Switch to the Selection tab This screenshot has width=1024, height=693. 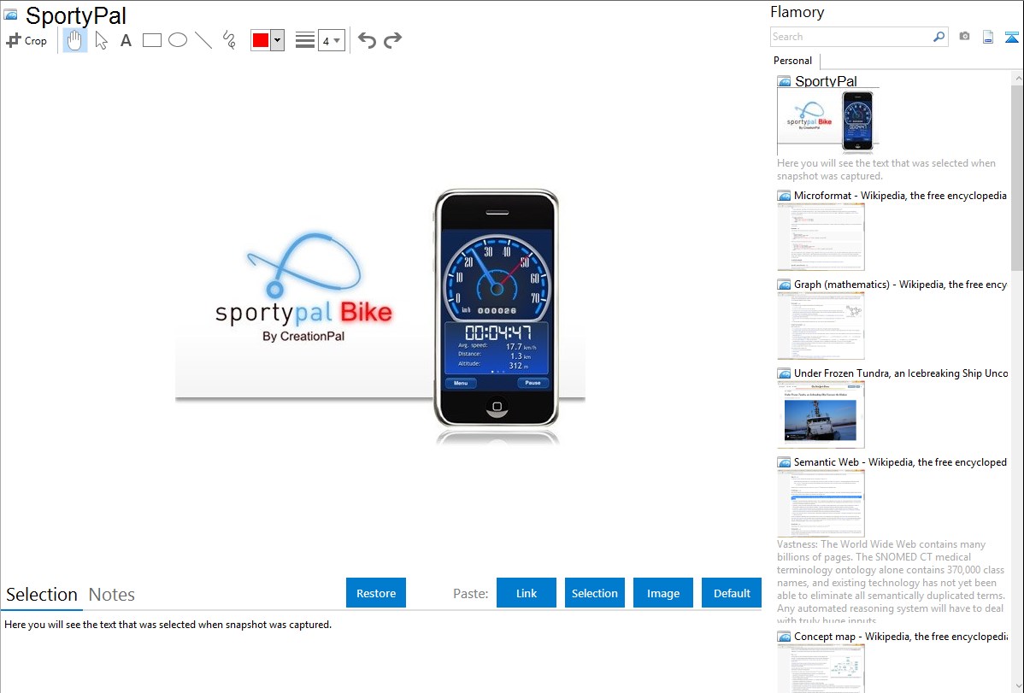click(42, 595)
